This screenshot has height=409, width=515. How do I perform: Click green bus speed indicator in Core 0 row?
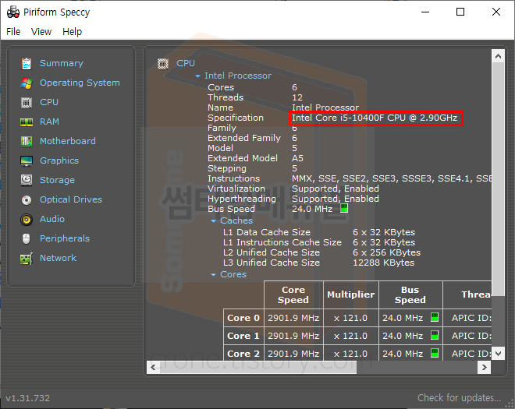point(434,317)
